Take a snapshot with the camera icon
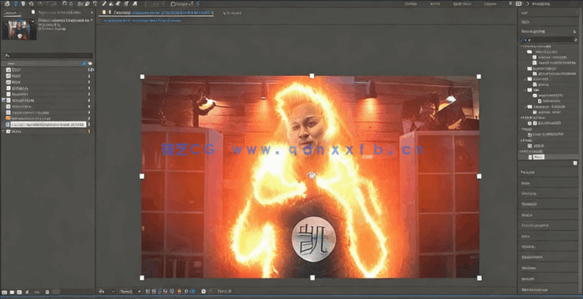Screen dimensions: 583x299 pyautogui.click(x=204, y=291)
